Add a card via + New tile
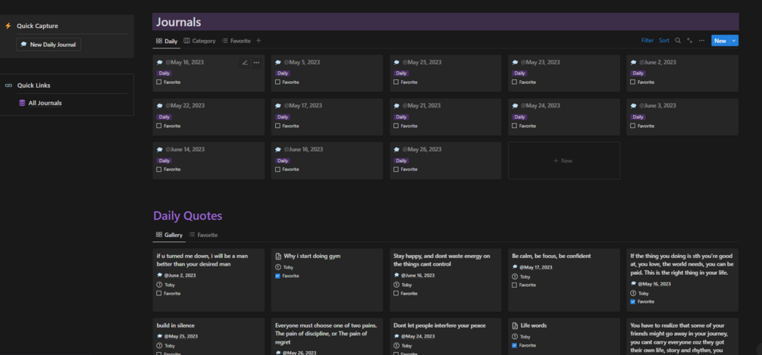The image size is (762, 355). point(563,160)
